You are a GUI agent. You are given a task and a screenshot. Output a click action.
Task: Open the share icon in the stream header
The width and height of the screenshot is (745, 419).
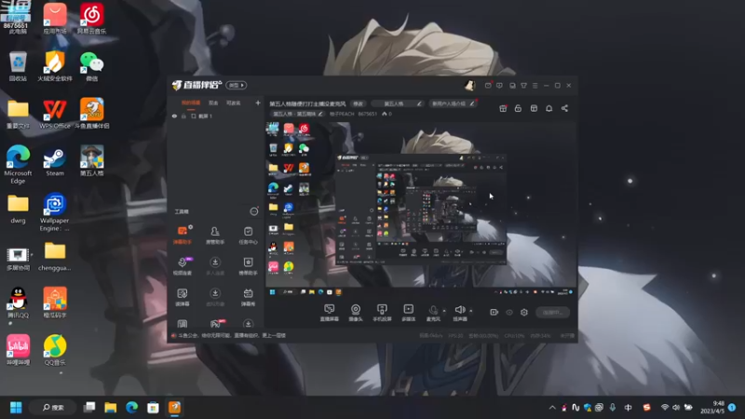pos(564,108)
